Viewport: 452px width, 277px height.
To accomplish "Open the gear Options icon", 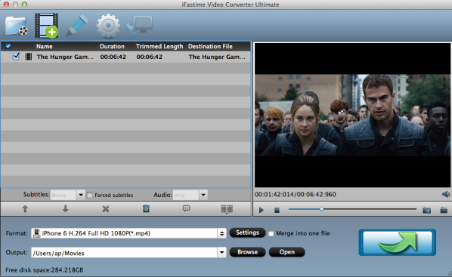I will pos(108,26).
